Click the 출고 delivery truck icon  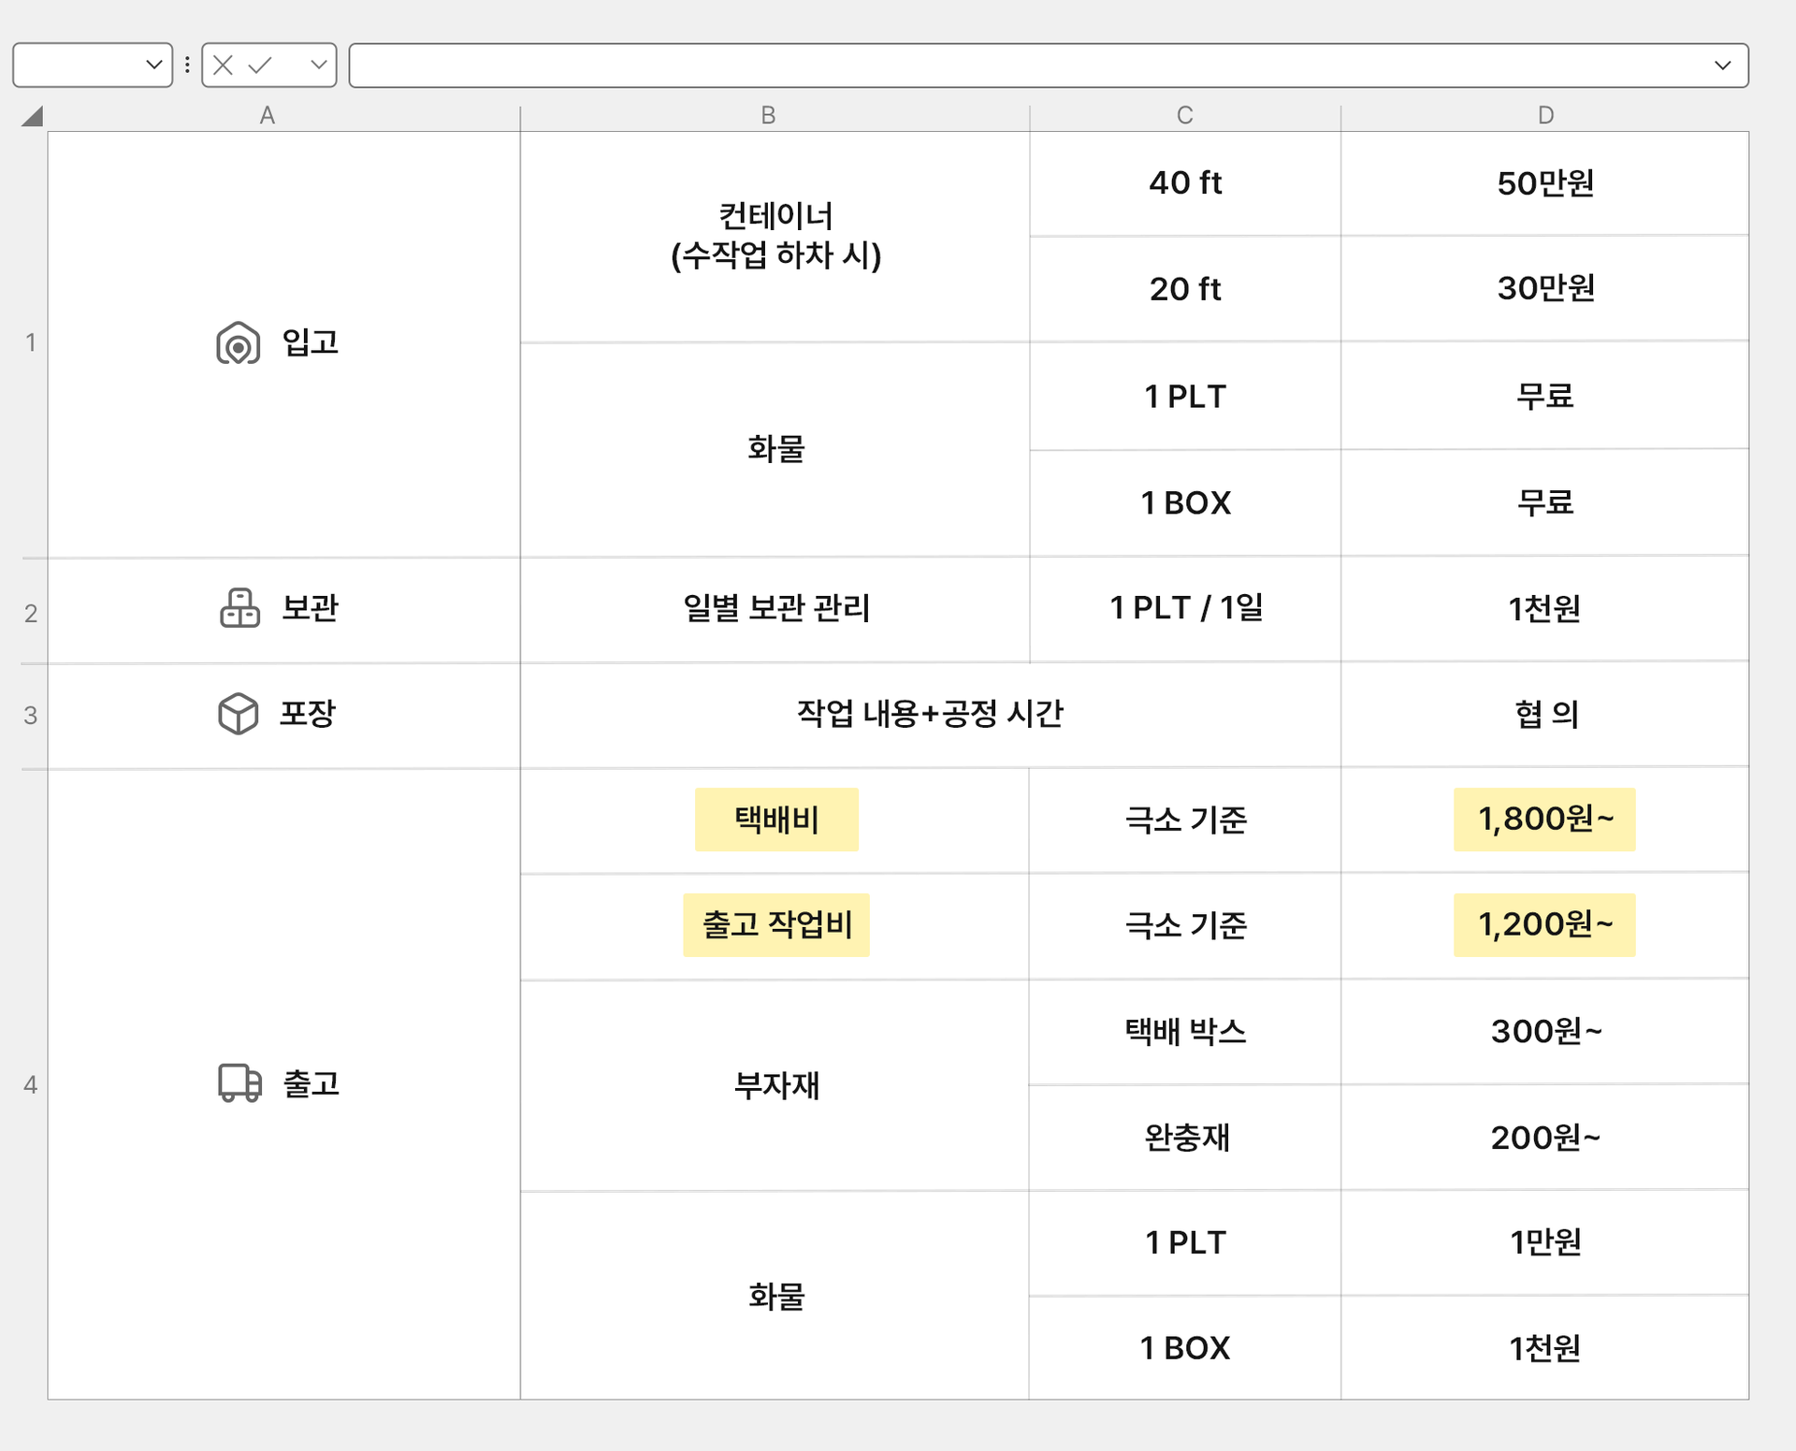(239, 1083)
